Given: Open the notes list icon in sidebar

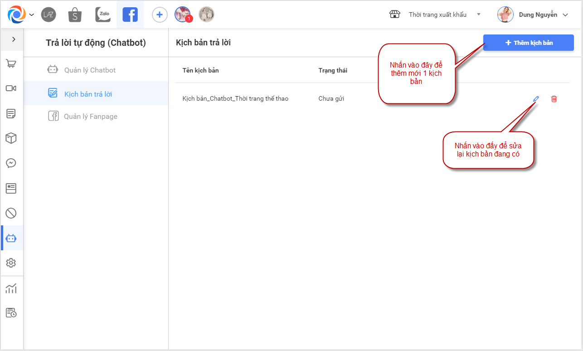Looking at the screenshot, I should (11, 113).
